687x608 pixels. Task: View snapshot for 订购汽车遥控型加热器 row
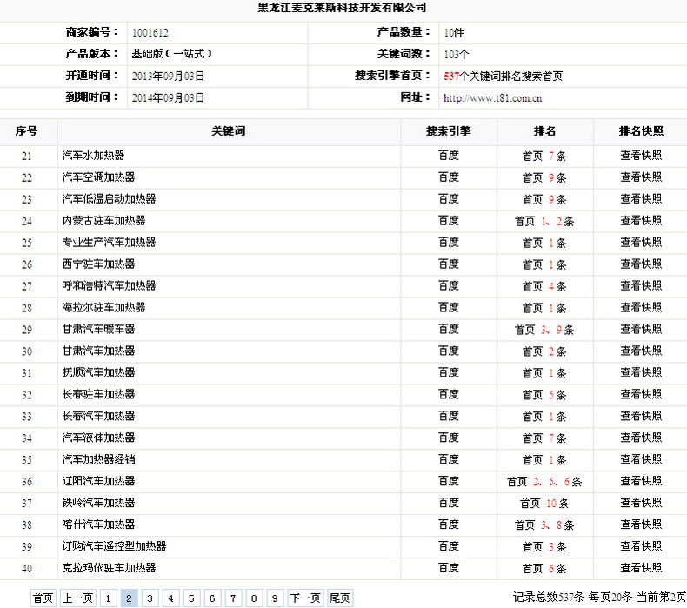point(641,546)
